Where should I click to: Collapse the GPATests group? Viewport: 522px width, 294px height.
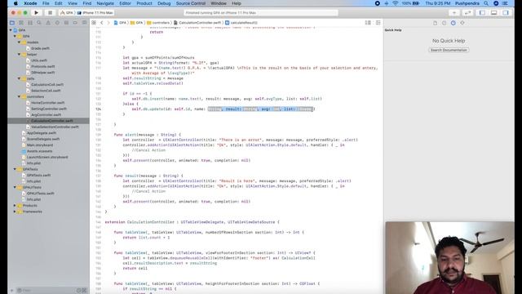point(15,169)
